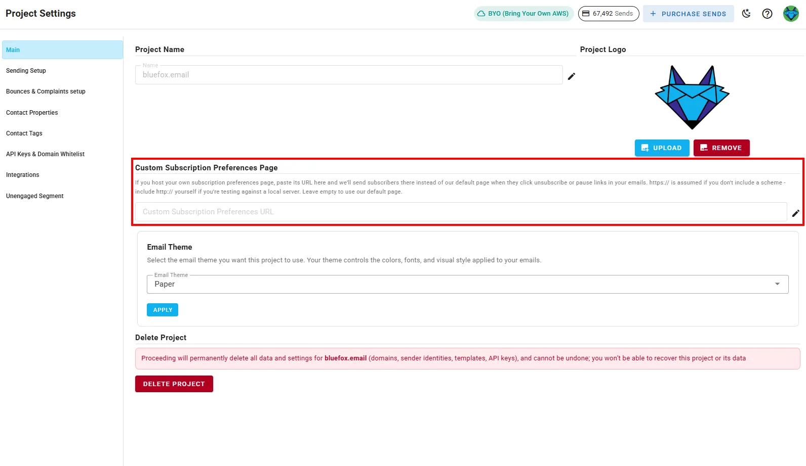
Task: Go to Sending Setup section
Action: (x=62, y=71)
